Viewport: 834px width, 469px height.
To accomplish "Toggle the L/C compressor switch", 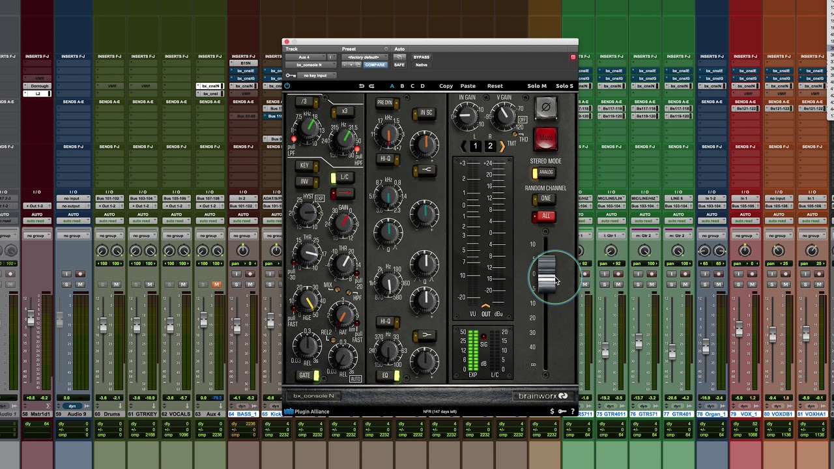I will tap(343, 177).
